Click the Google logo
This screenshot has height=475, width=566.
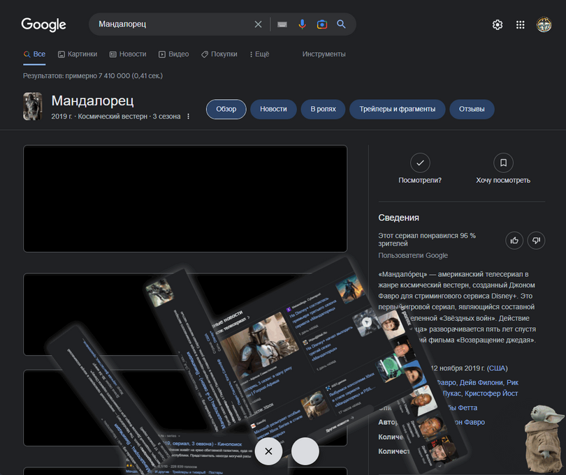44,24
